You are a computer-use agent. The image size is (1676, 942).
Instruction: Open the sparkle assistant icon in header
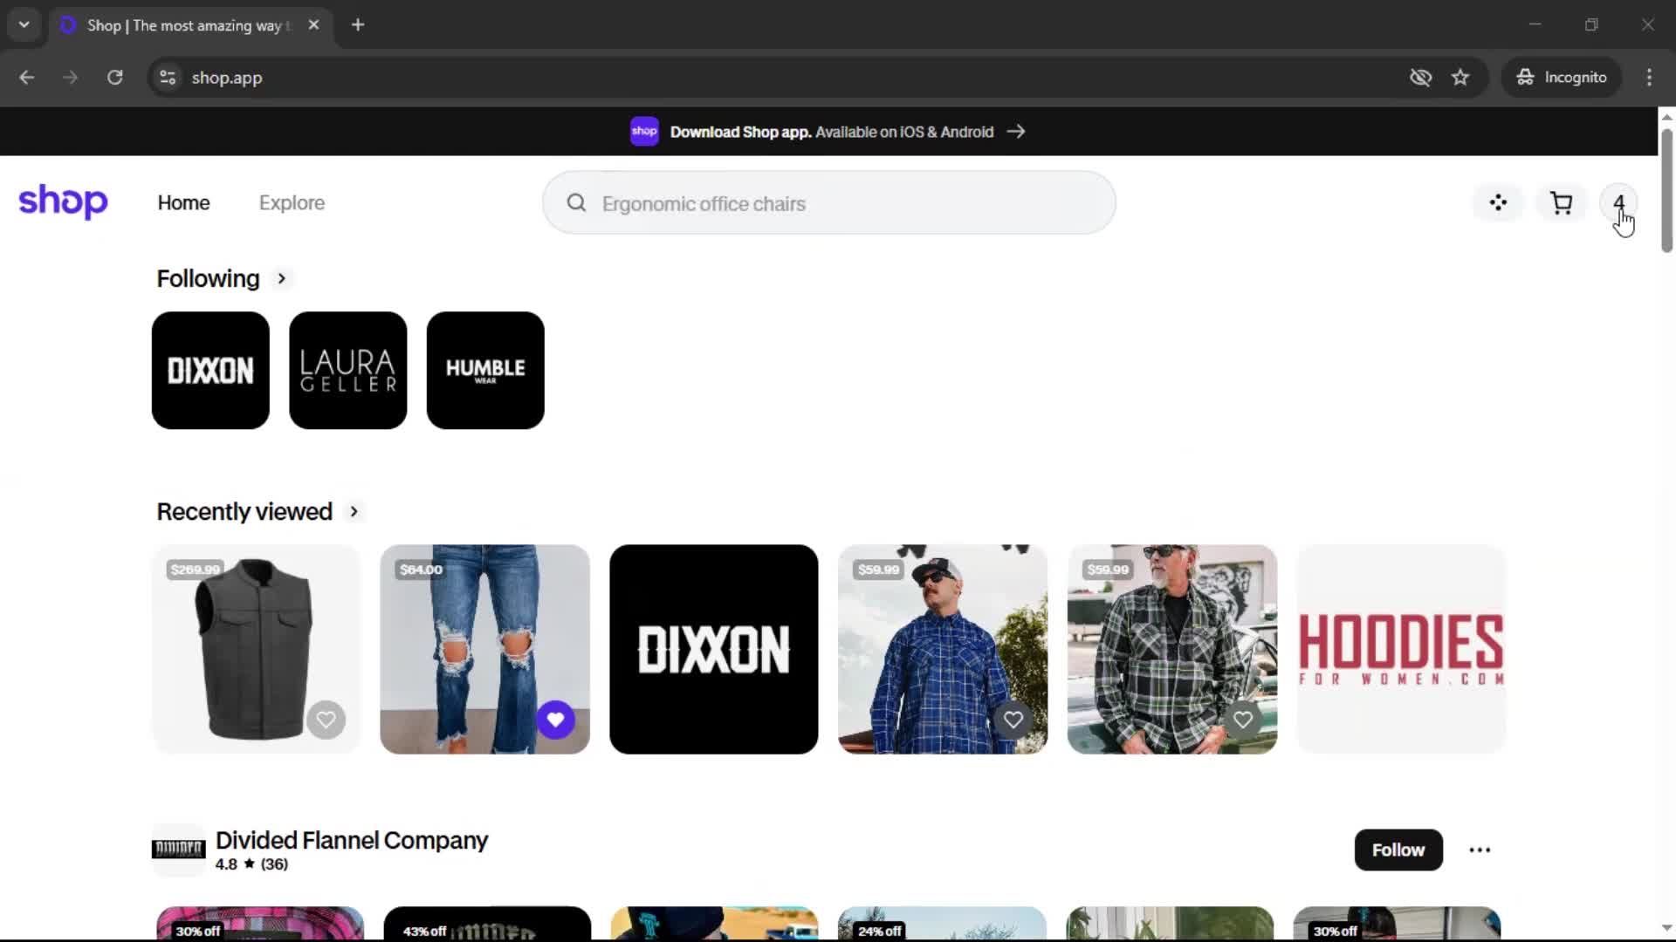click(1498, 203)
